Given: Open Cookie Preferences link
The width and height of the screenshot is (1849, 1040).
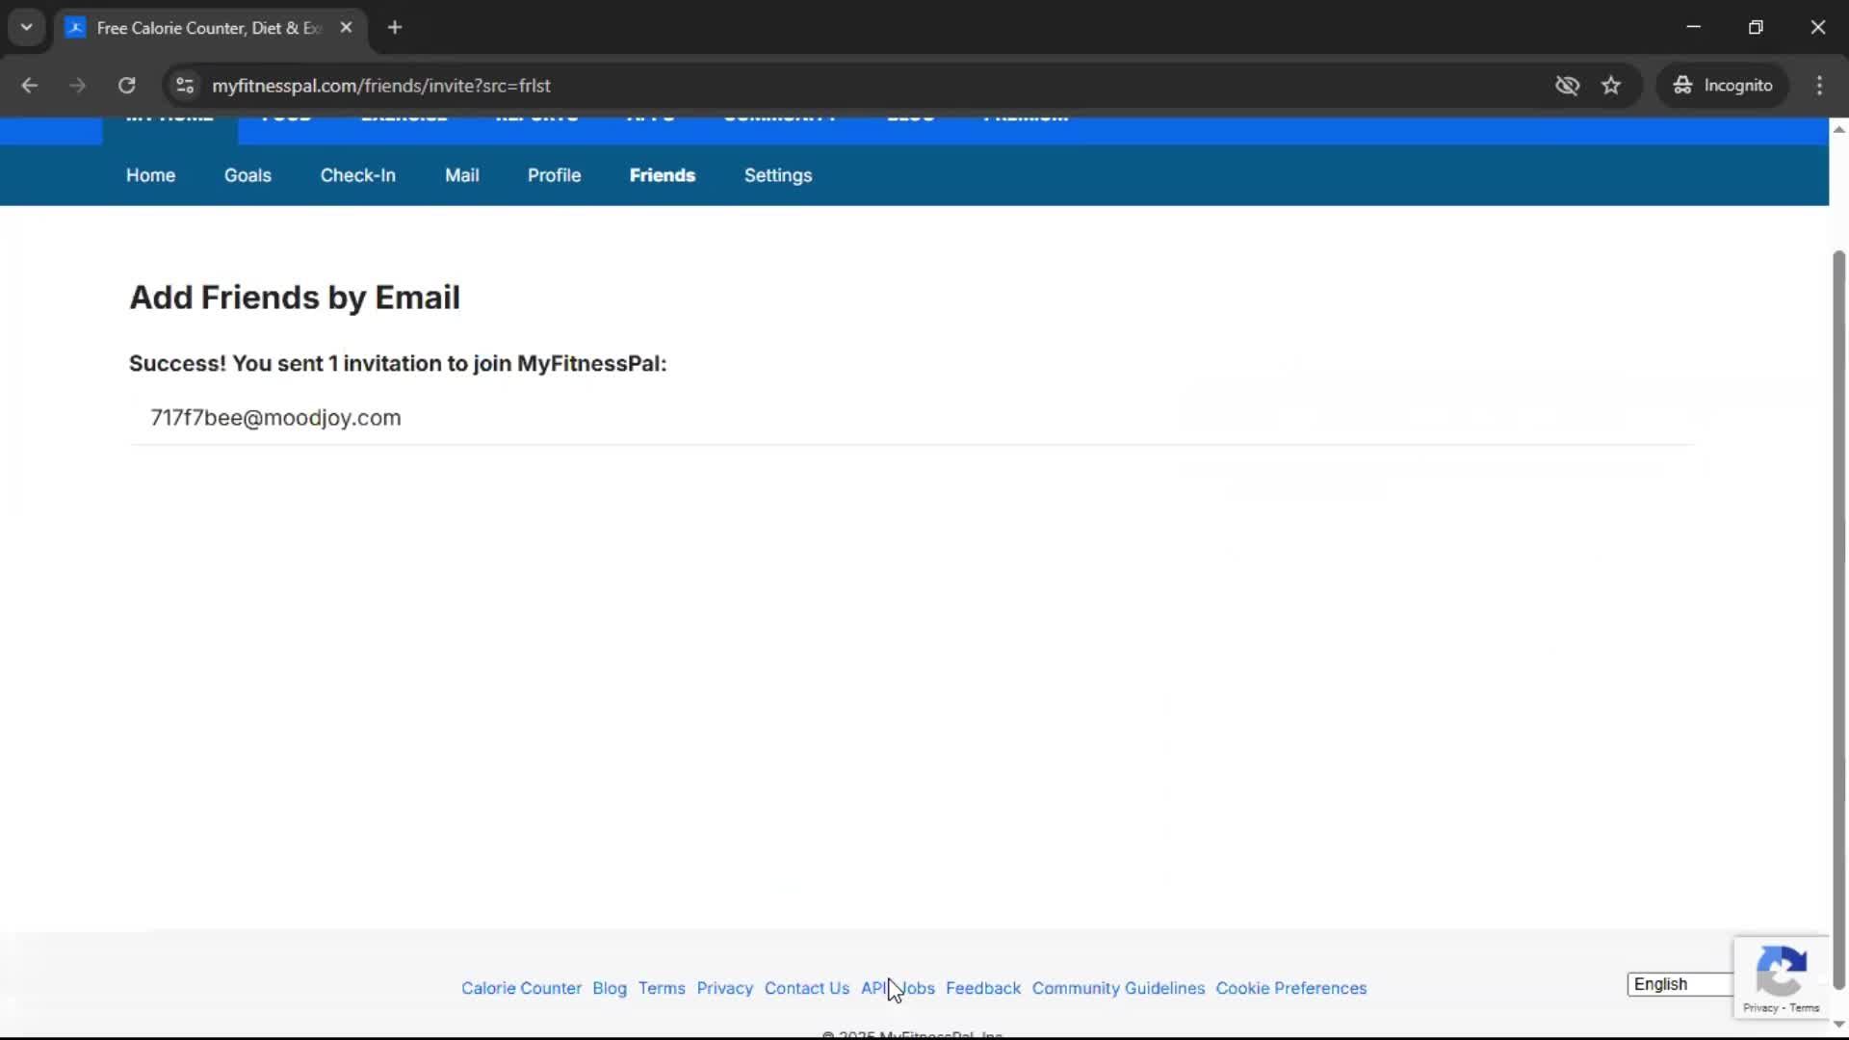Looking at the screenshot, I should tap(1290, 988).
